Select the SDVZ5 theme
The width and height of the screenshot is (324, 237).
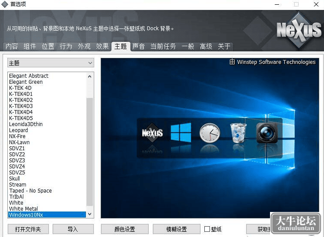coord(47,172)
